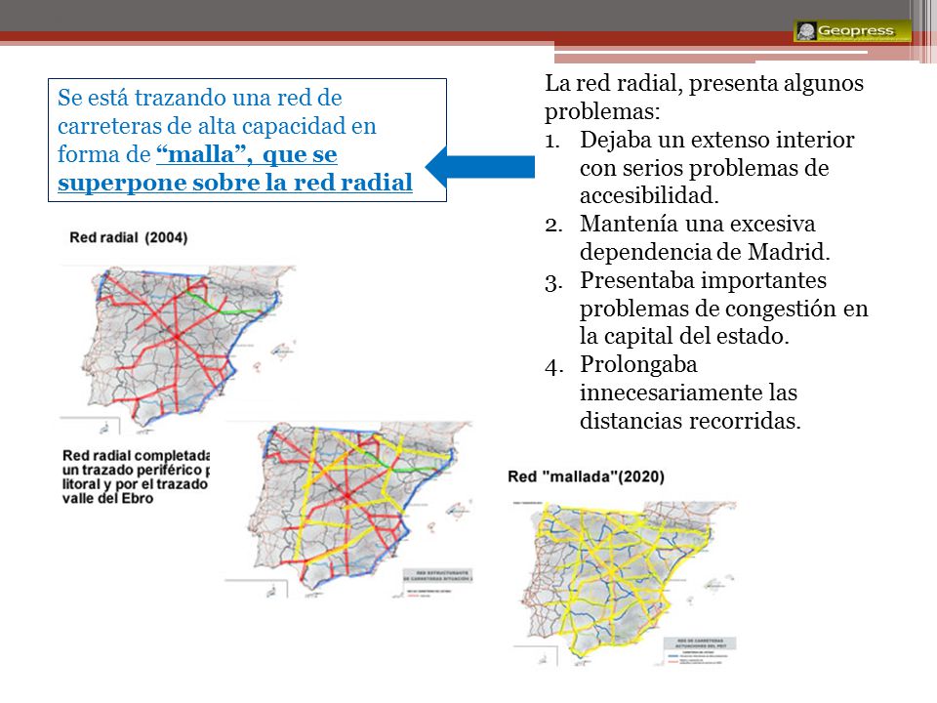
Task: Click the Geopress logo
Action: [853, 31]
